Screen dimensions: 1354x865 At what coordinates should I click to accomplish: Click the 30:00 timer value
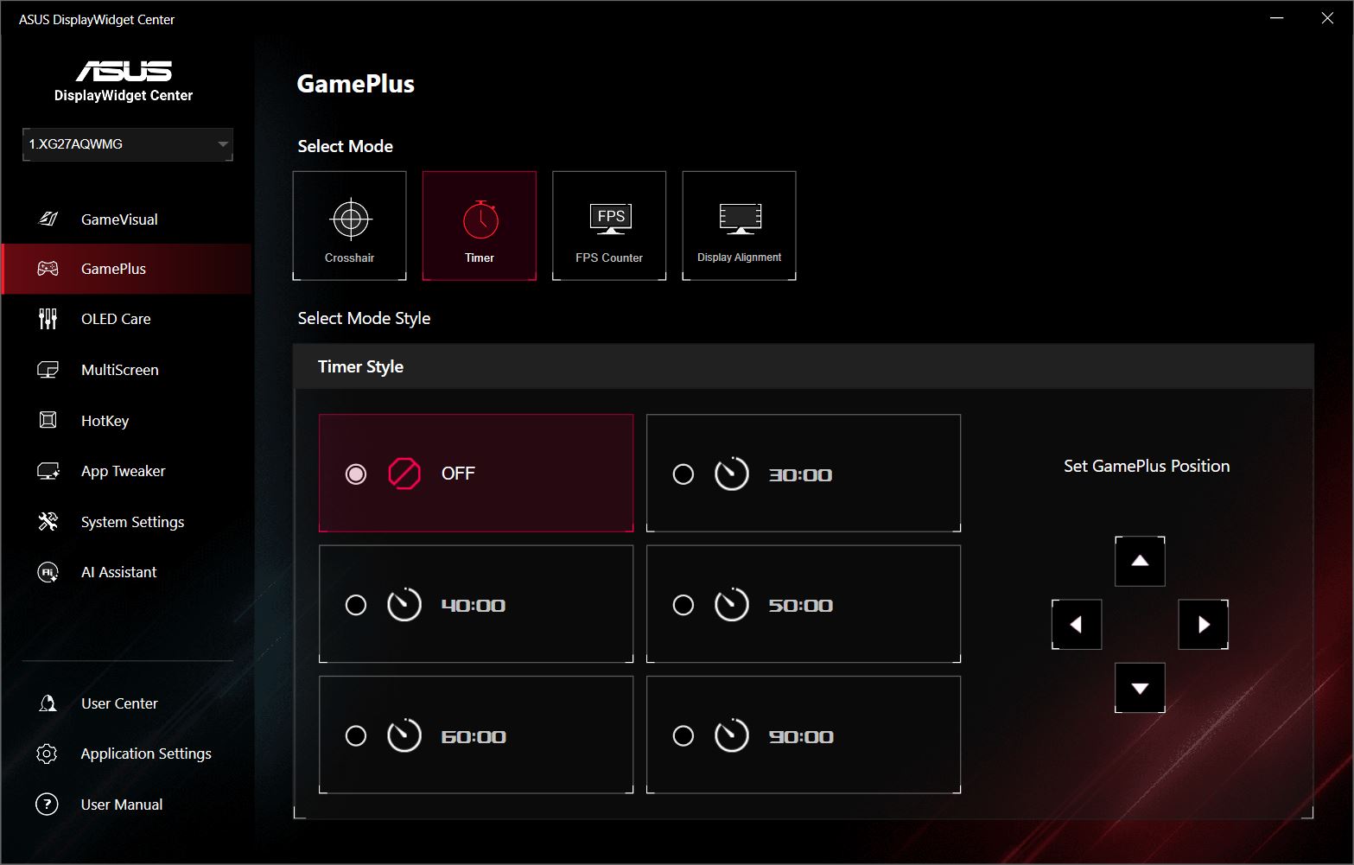(800, 474)
